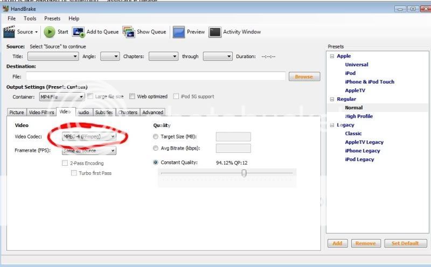Collapse the Legacy presets group

point(332,125)
